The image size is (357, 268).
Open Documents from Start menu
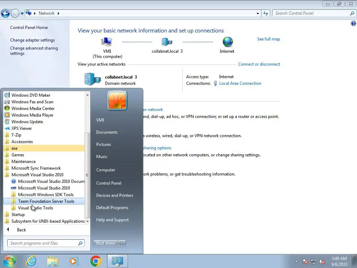click(x=107, y=132)
